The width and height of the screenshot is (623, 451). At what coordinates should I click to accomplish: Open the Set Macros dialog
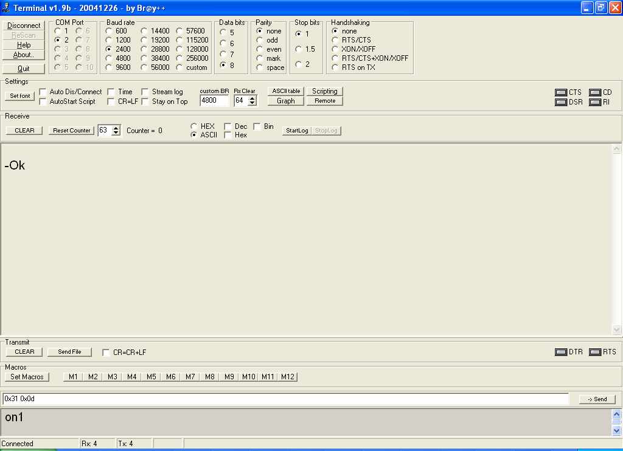click(x=27, y=377)
